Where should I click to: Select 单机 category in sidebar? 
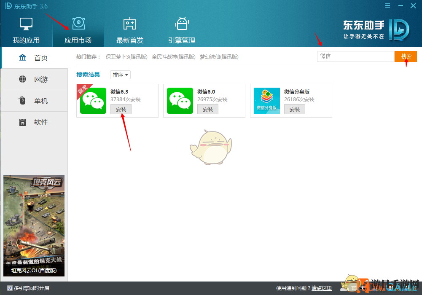[x=34, y=101]
